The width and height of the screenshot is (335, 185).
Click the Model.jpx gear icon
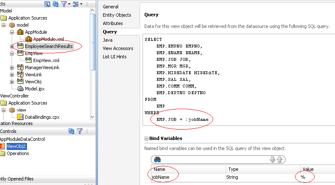(20, 89)
